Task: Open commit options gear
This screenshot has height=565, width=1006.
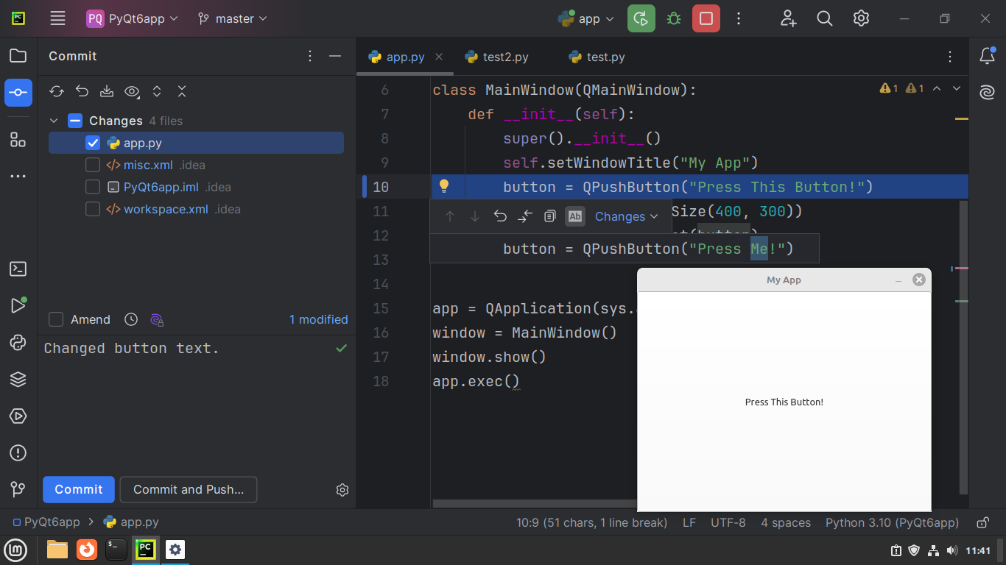Action: coord(342,490)
